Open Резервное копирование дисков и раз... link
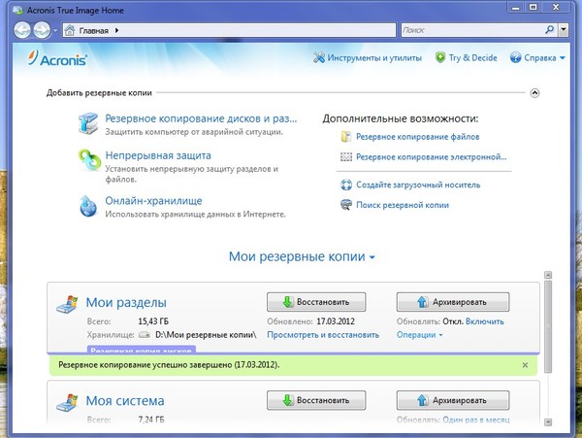Viewport: 582px width, 438px height. 201,118
